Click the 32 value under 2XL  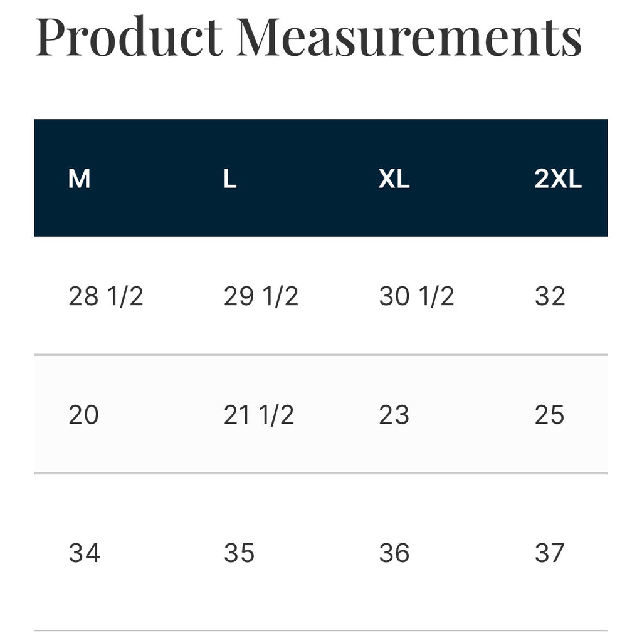[x=550, y=296]
